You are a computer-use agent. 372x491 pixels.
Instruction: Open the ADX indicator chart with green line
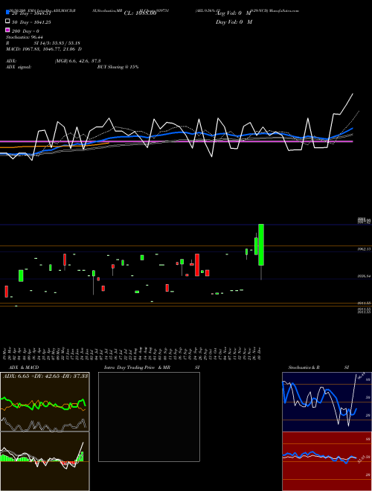click(x=45, y=402)
